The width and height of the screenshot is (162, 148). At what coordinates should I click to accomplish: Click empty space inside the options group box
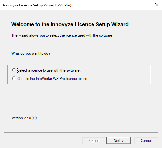(x=119, y=75)
